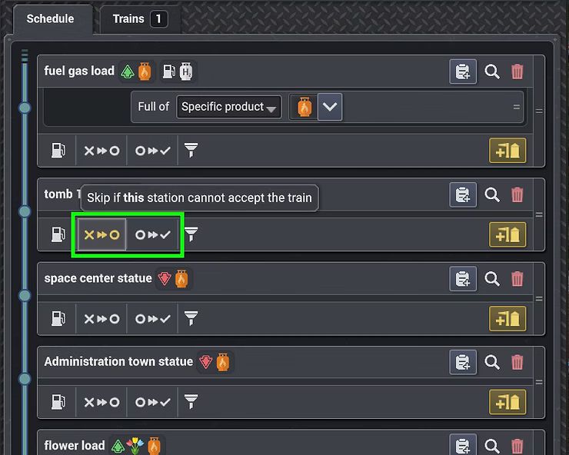This screenshot has width=569, height=455.
Task: Locate tomb stop with magnifier icon
Action: click(x=491, y=195)
